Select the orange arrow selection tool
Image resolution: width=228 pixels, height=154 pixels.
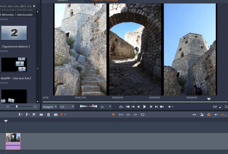pyautogui.click(x=113, y=114)
